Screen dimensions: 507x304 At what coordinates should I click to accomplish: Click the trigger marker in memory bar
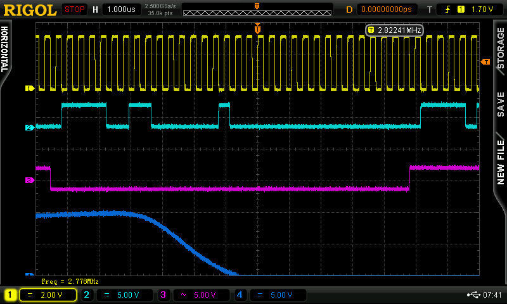coord(257,6)
